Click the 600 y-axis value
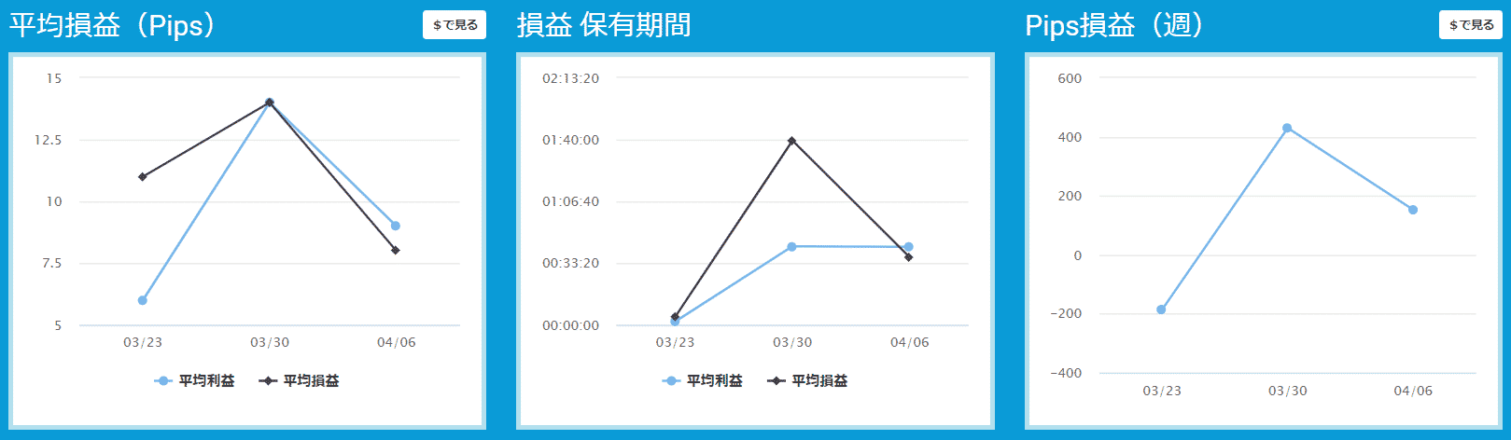 [x=1070, y=78]
